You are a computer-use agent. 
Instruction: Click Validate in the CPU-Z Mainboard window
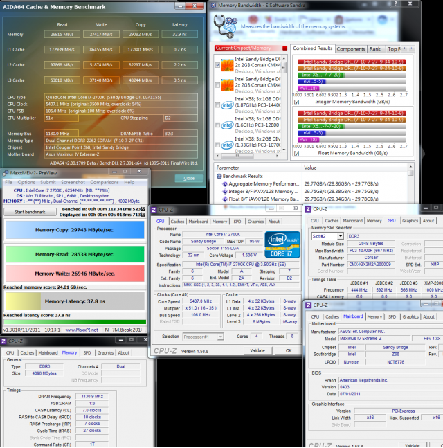(x=412, y=445)
